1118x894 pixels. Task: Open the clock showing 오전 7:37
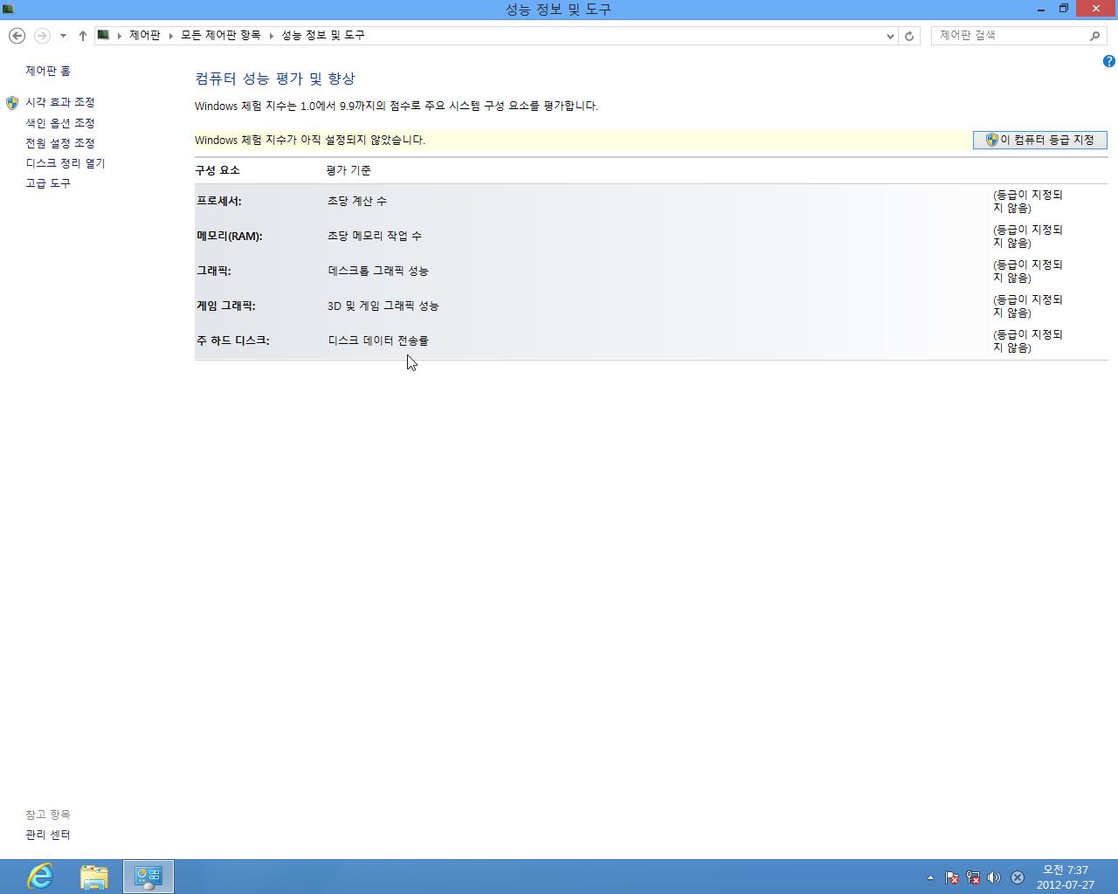point(1066,877)
